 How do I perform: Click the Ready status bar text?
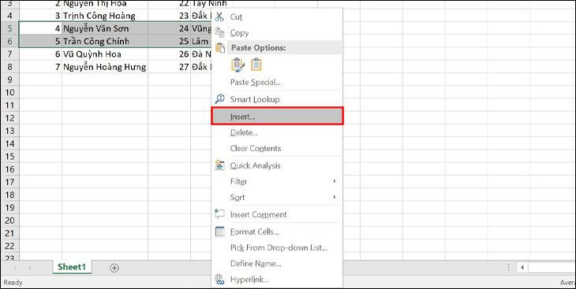pos(13,283)
